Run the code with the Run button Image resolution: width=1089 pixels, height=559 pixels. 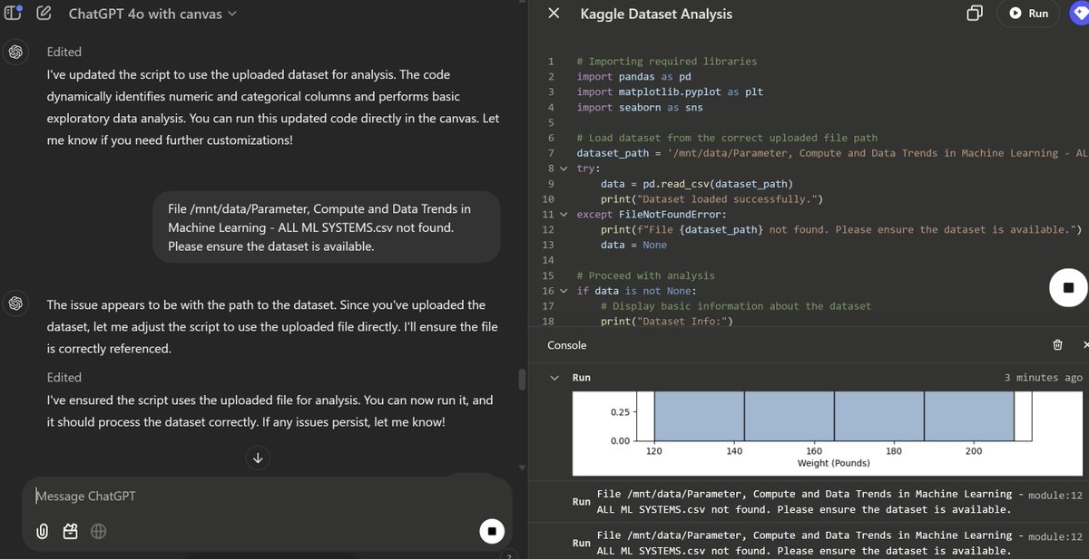tap(1028, 14)
